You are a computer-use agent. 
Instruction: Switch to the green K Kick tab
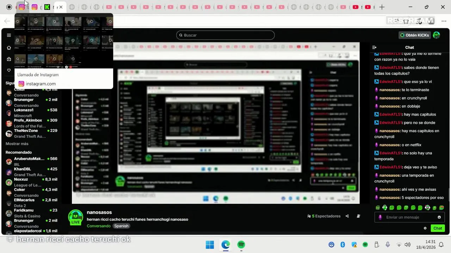click(47, 7)
